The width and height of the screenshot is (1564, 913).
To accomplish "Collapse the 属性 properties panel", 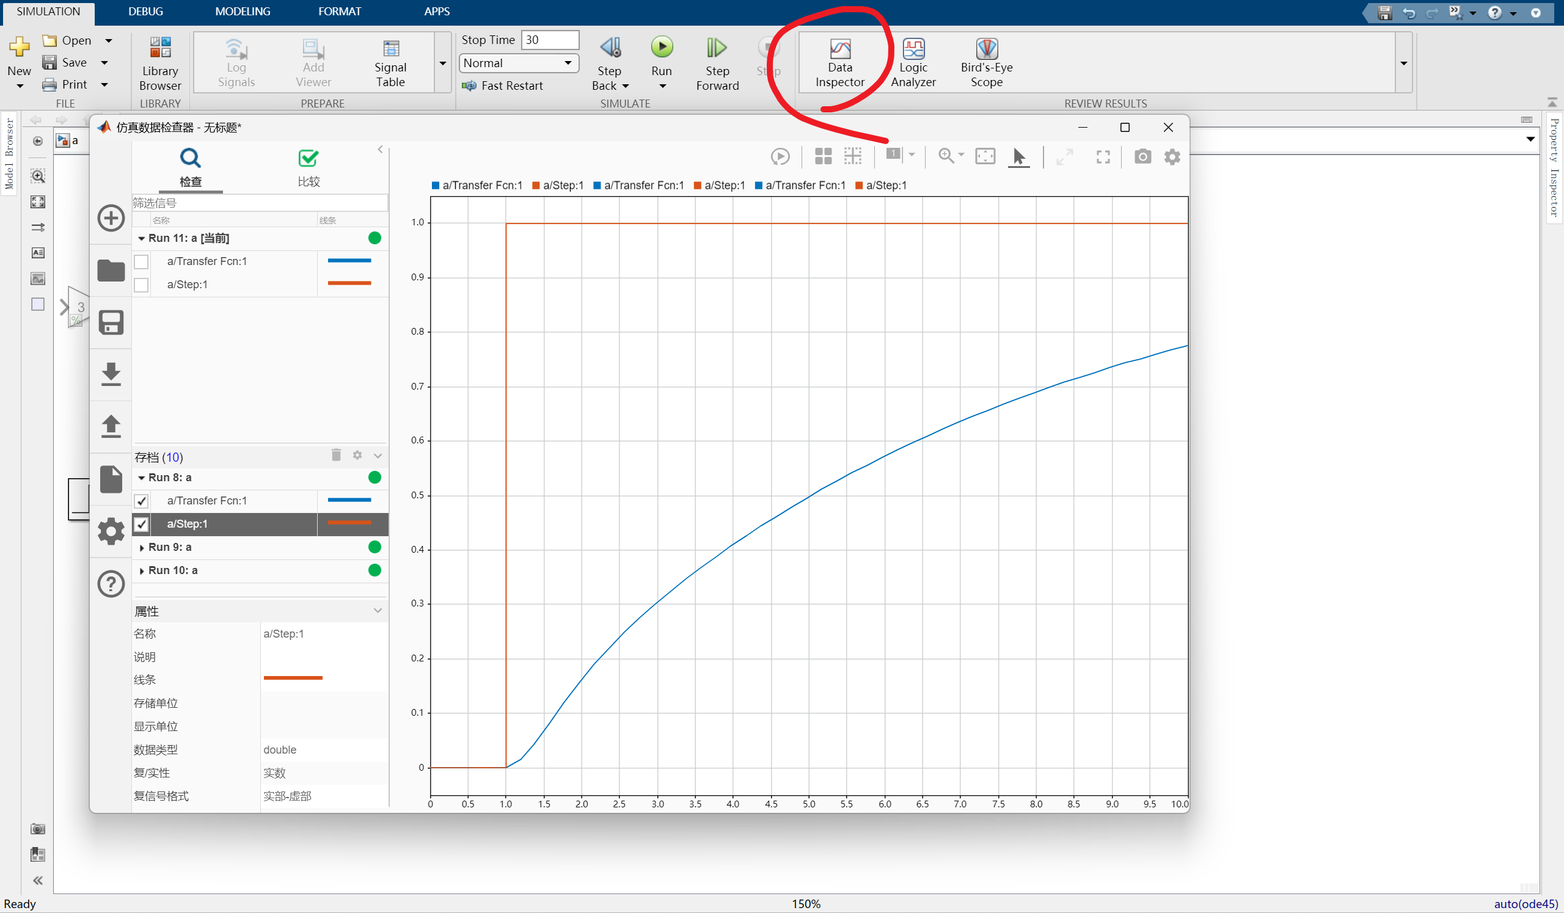I will [x=378, y=611].
